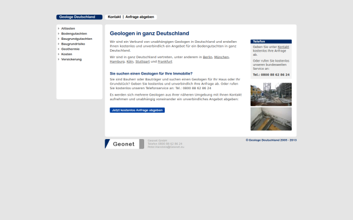
Task: Select Bodengutachten in the sidebar
Action: [x=74, y=33]
